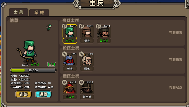Click the blue 进阶 advance button
The height and width of the screenshot is (107, 189).
pyautogui.click(x=43, y=94)
